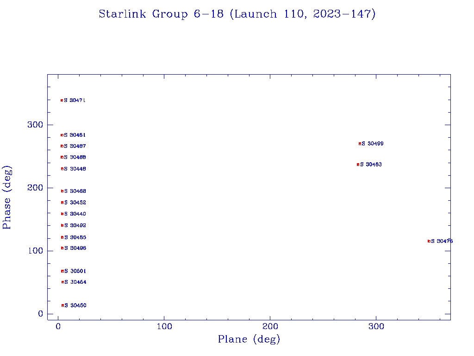Click the Phase (deg) axis label
The height and width of the screenshot is (356, 474).
(6, 197)
